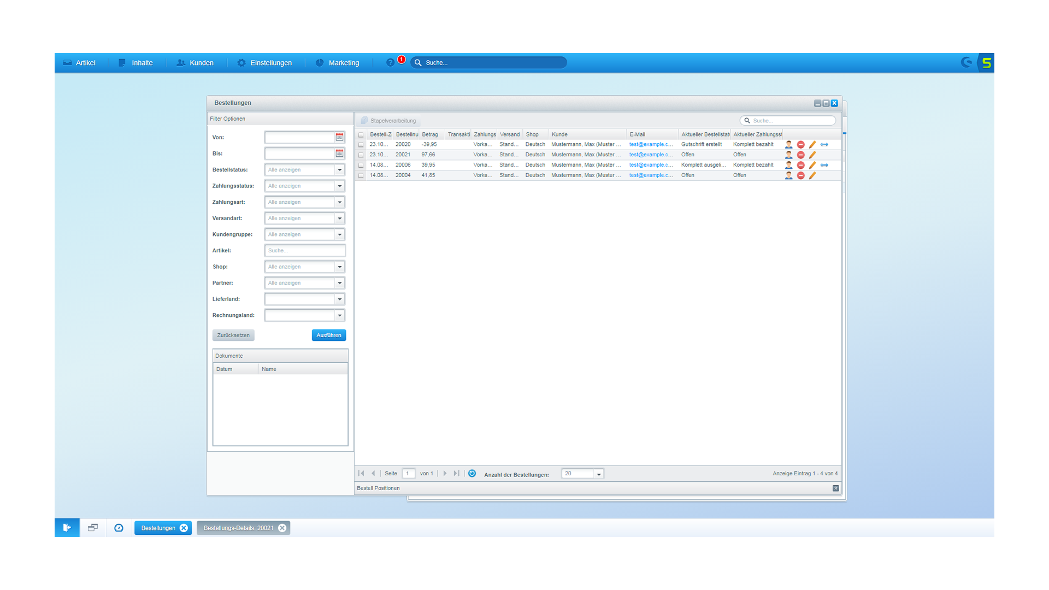Click the global Suche field in top bar
This screenshot has height=590, width=1049.
click(489, 63)
